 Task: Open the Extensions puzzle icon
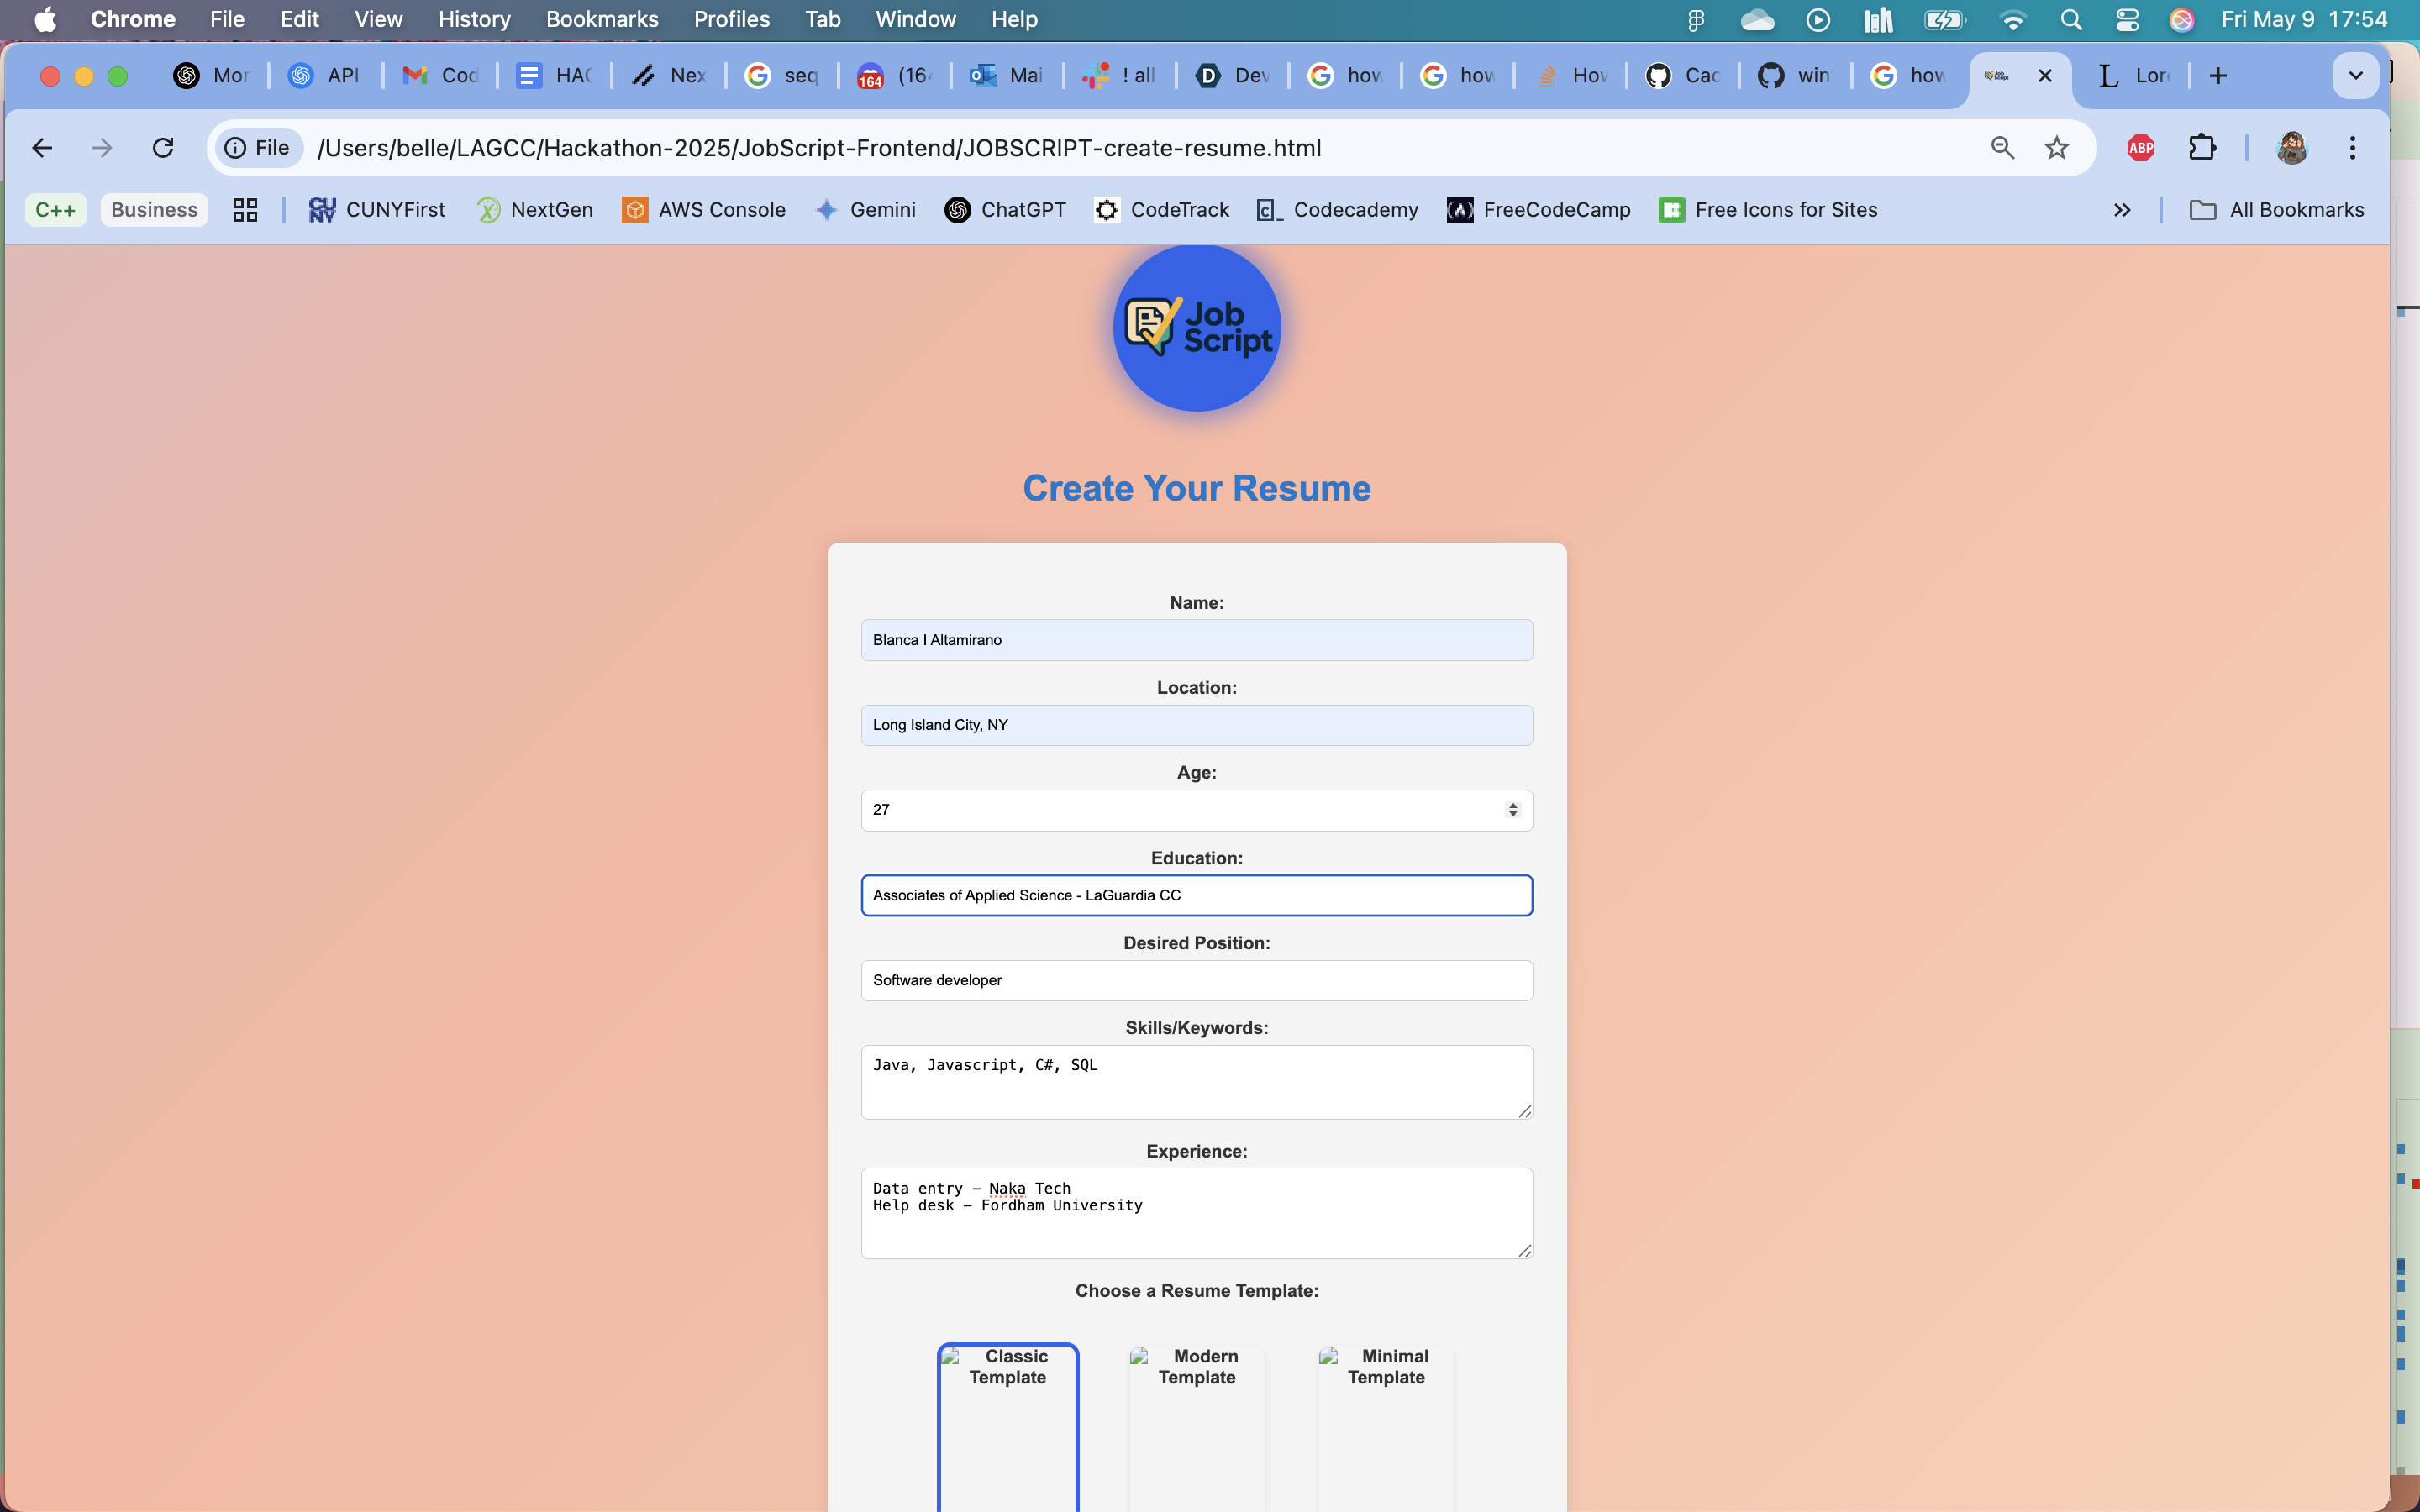point(2202,148)
